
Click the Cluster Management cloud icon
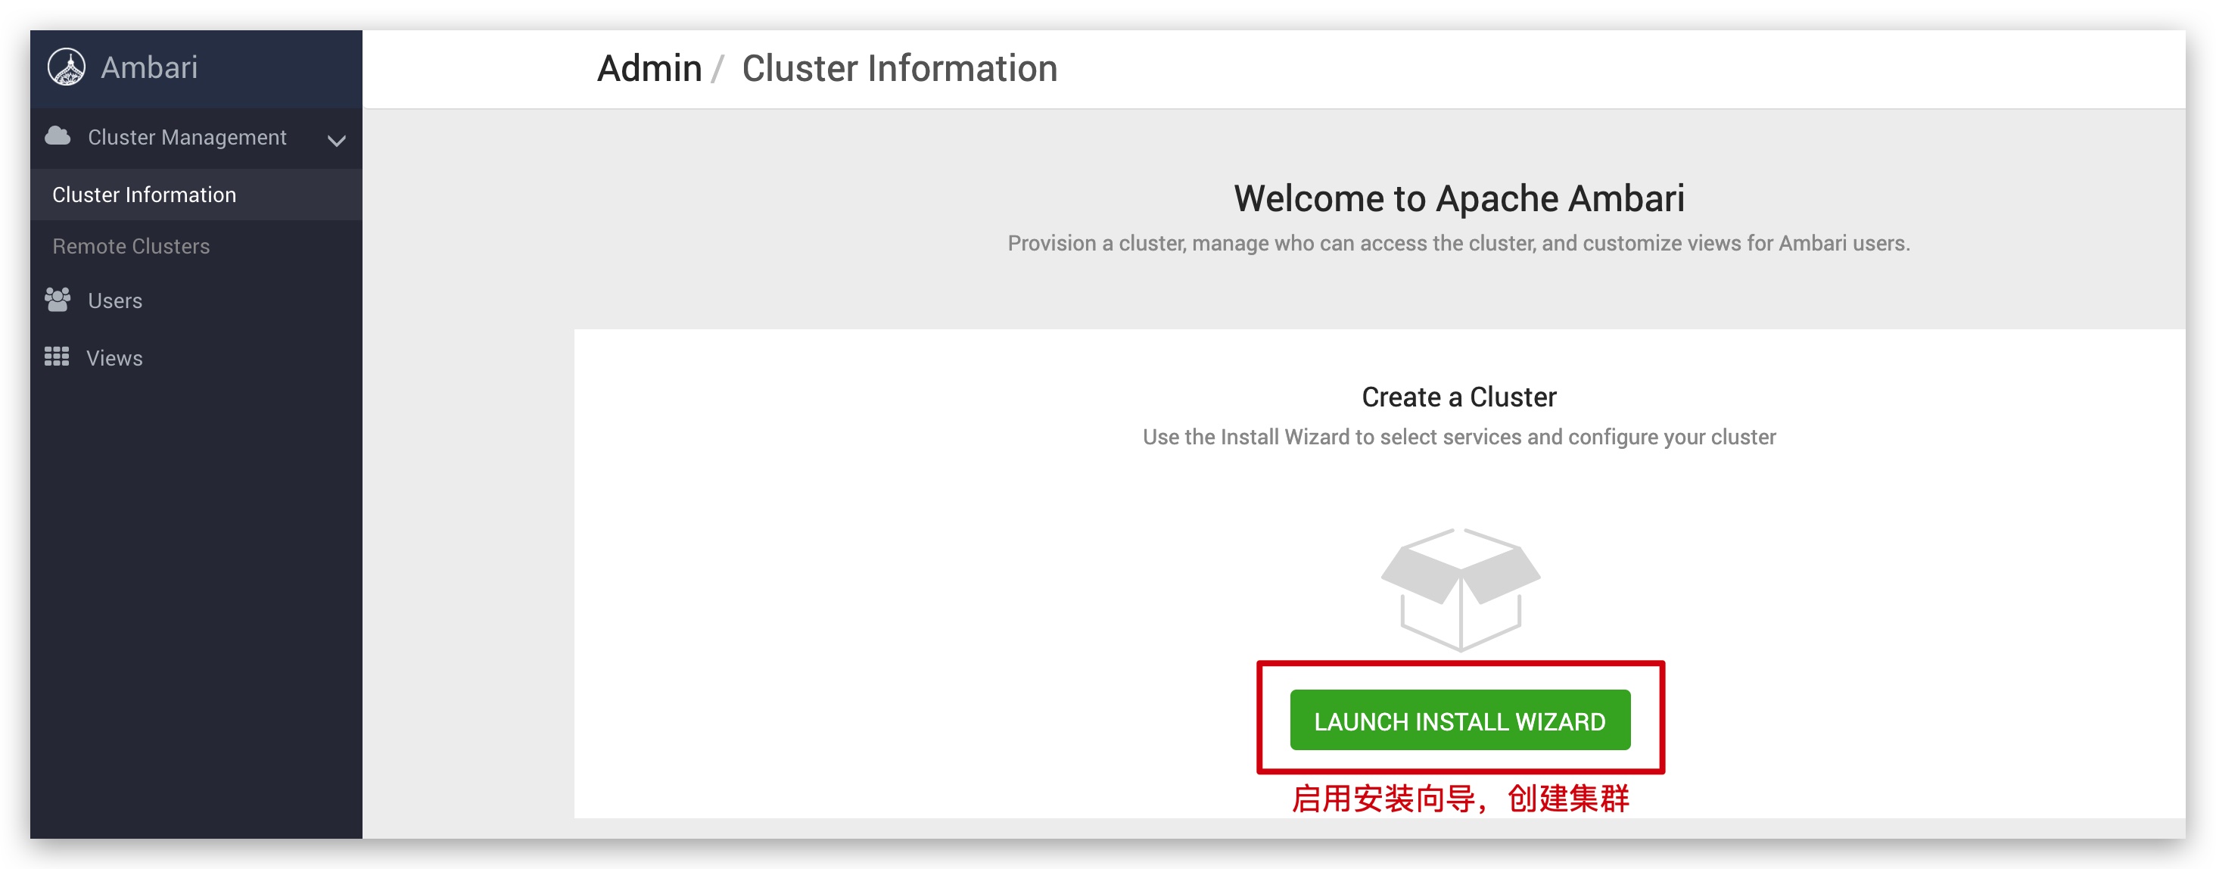[58, 136]
